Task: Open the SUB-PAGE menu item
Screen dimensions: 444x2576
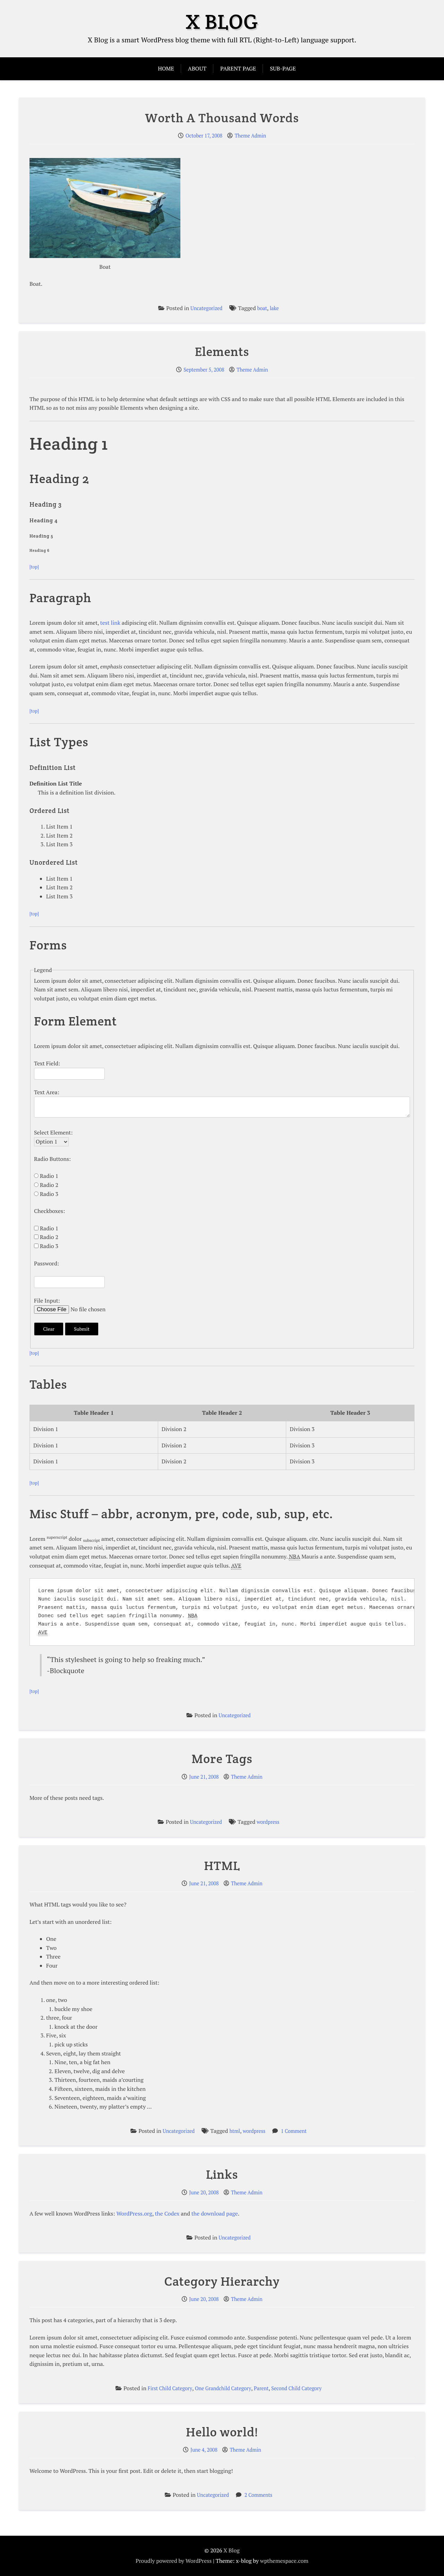Action: coord(283,69)
